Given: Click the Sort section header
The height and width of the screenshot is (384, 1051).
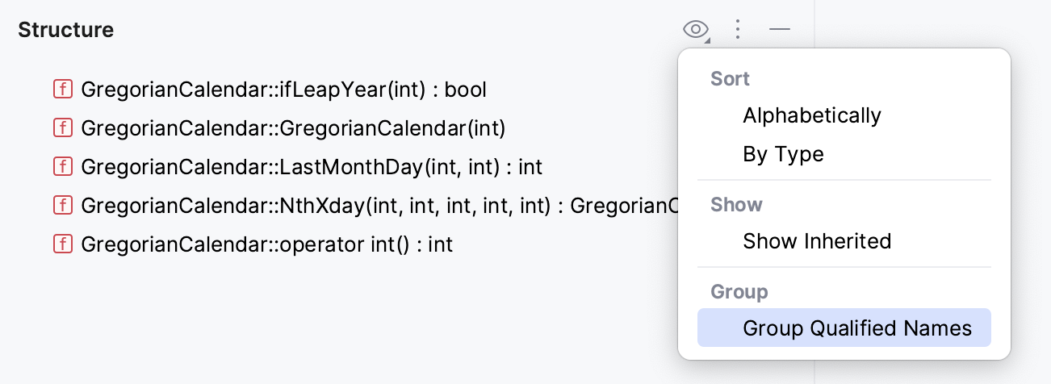Looking at the screenshot, I should [x=730, y=79].
